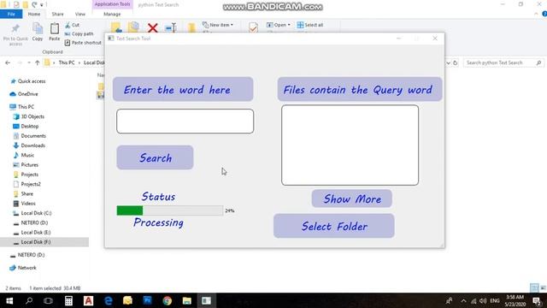Click the Copy to folder icon
Screen dimensions: 547x308
coord(133,27)
